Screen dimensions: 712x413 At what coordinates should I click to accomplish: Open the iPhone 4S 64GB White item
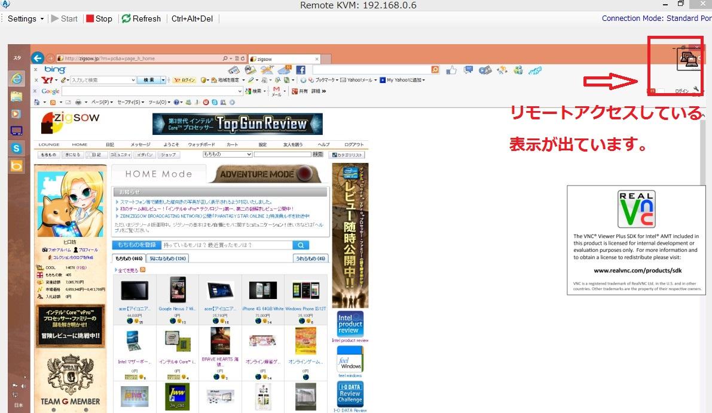pos(262,309)
